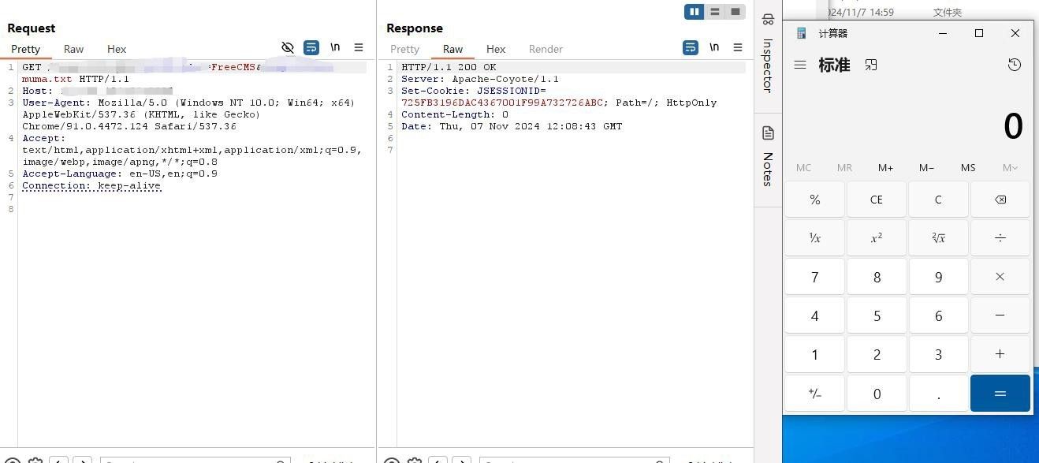Screen dimensions: 1039x463
Task: Toggle word wrap in the Request panel
Action: [311, 47]
